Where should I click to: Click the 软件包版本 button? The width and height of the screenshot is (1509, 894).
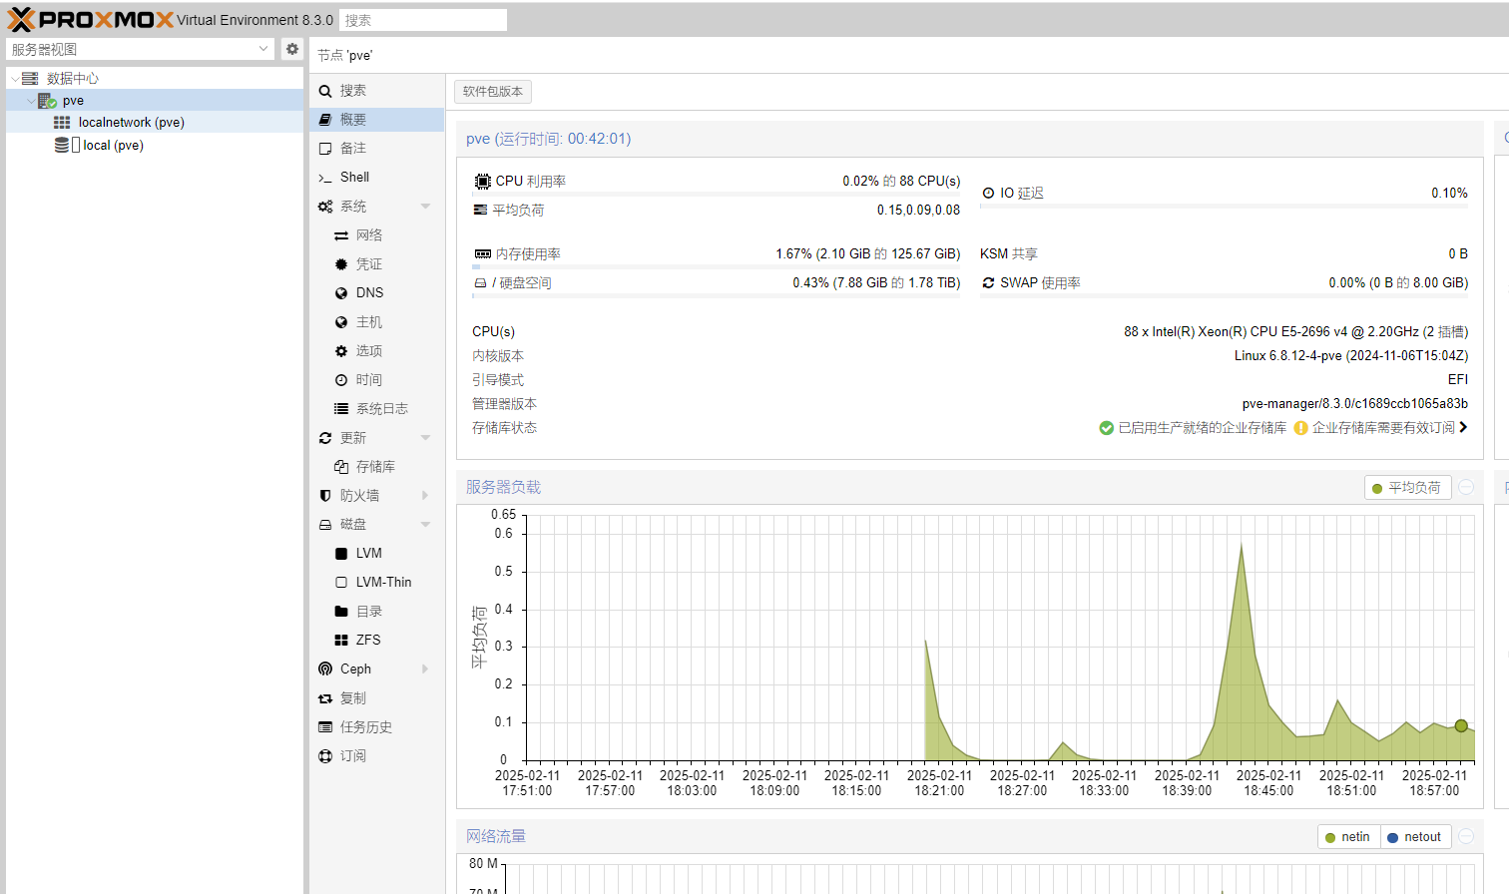point(493,92)
